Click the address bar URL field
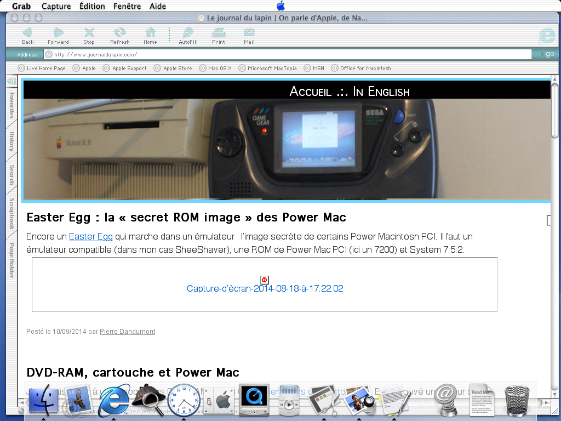 pyautogui.click(x=288, y=54)
